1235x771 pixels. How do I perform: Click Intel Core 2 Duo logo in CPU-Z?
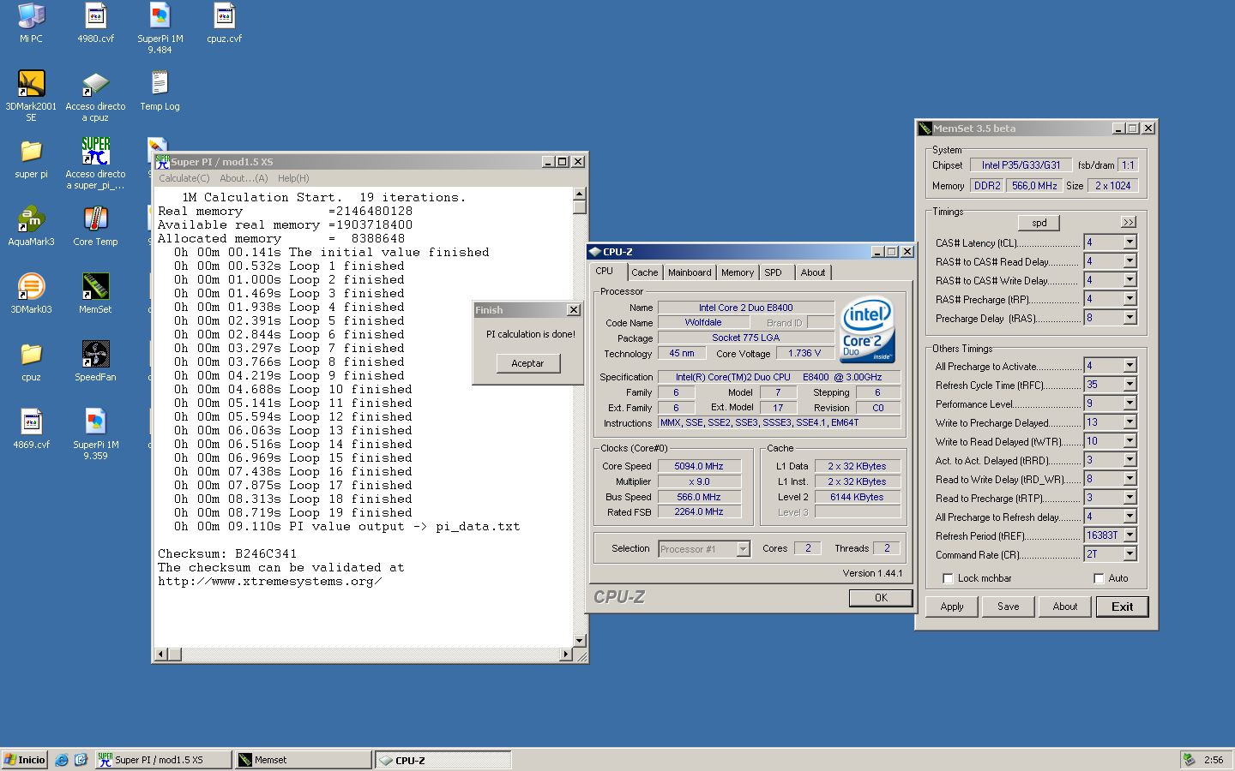(867, 329)
